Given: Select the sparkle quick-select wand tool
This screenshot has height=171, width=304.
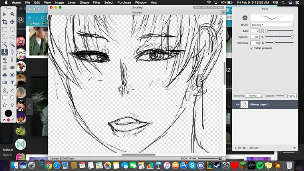Looking at the screenshot, I should [12, 44].
